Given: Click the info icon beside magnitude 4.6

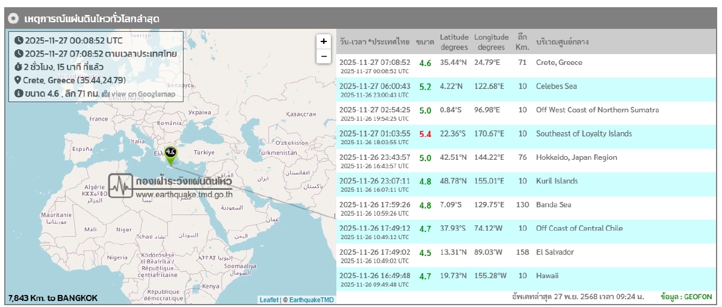Looking at the screenshot, I should [x=19, y=94].
